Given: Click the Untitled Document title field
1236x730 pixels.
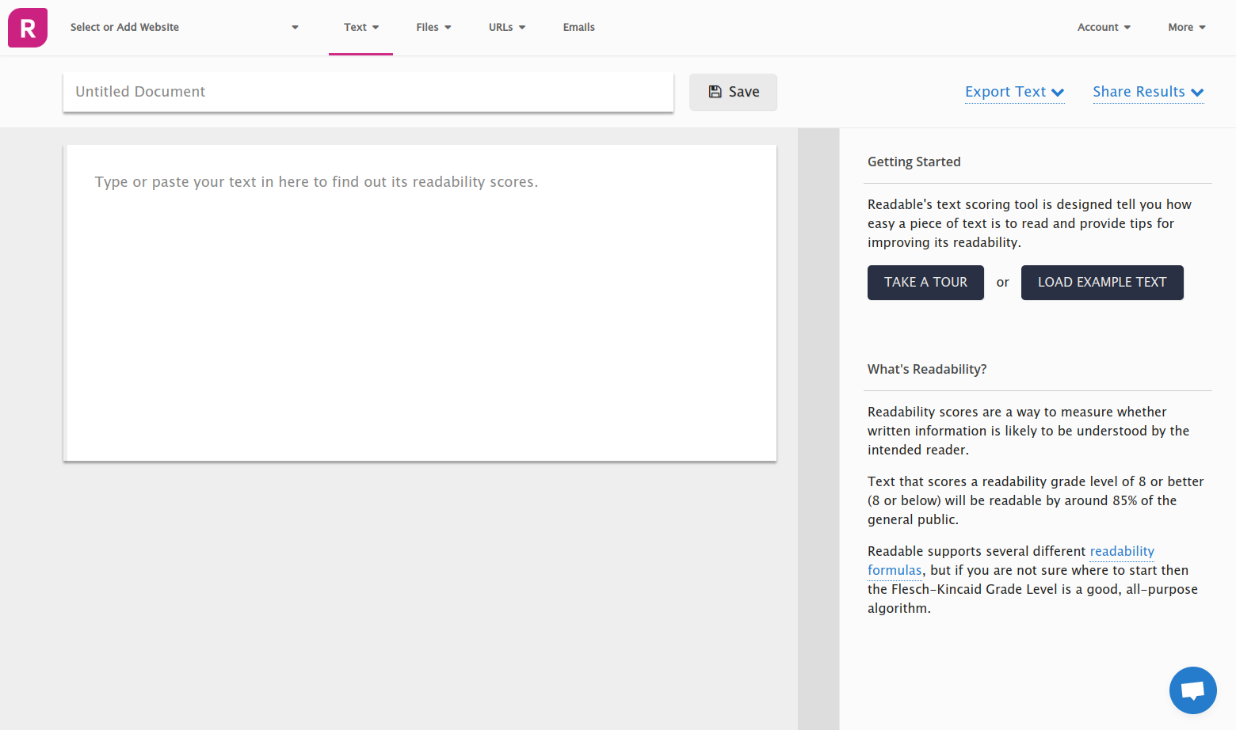Looking at the screenshot, I should coord(368,92).
